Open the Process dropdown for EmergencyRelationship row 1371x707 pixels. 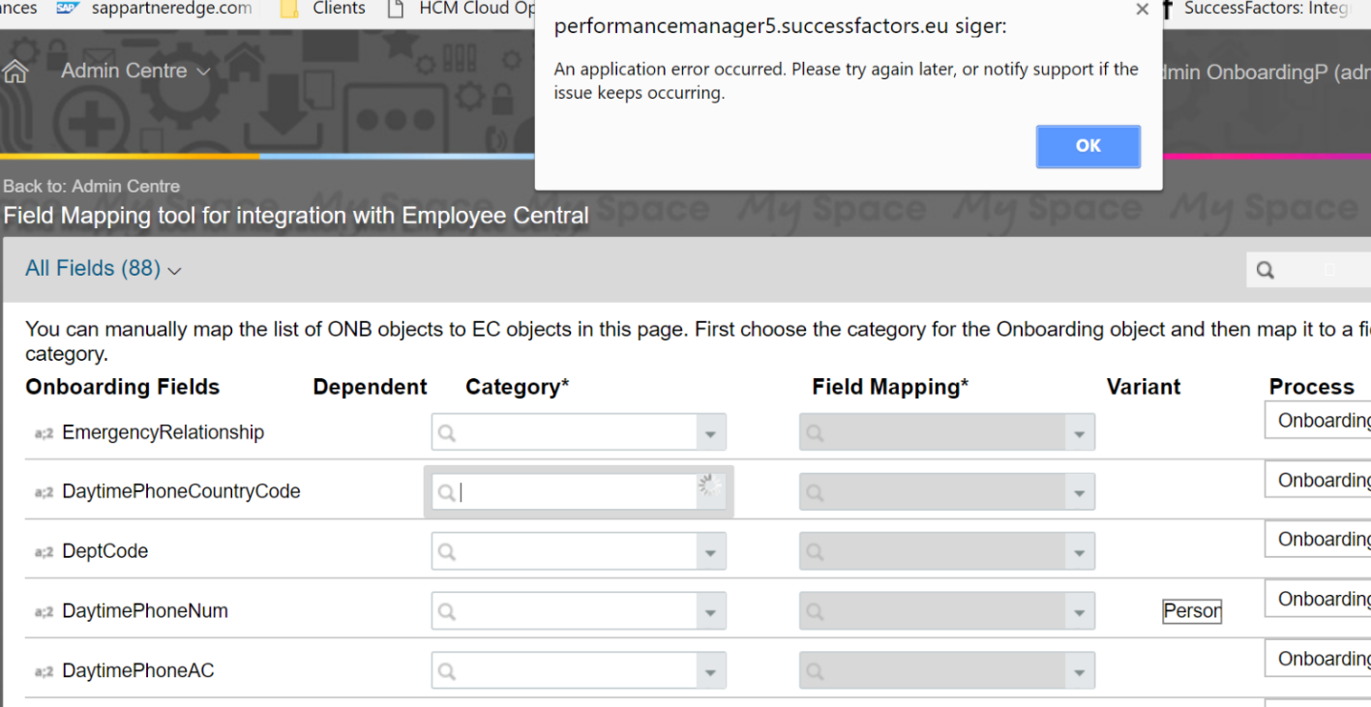point(1318,421)
